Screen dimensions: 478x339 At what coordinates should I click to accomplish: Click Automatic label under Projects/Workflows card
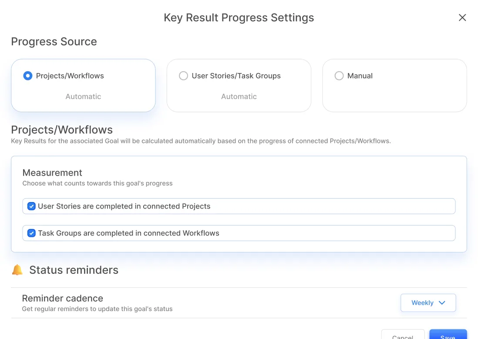click(x=83, y=96)
